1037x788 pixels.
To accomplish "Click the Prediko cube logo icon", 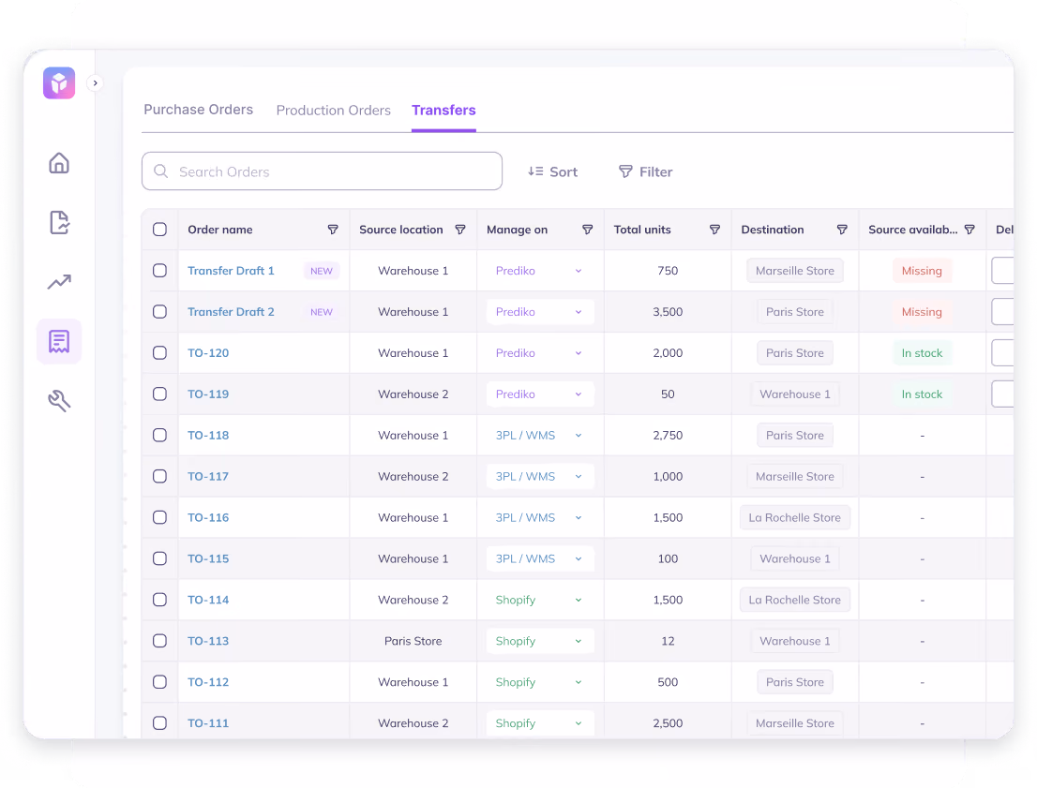I will (59, 82).
